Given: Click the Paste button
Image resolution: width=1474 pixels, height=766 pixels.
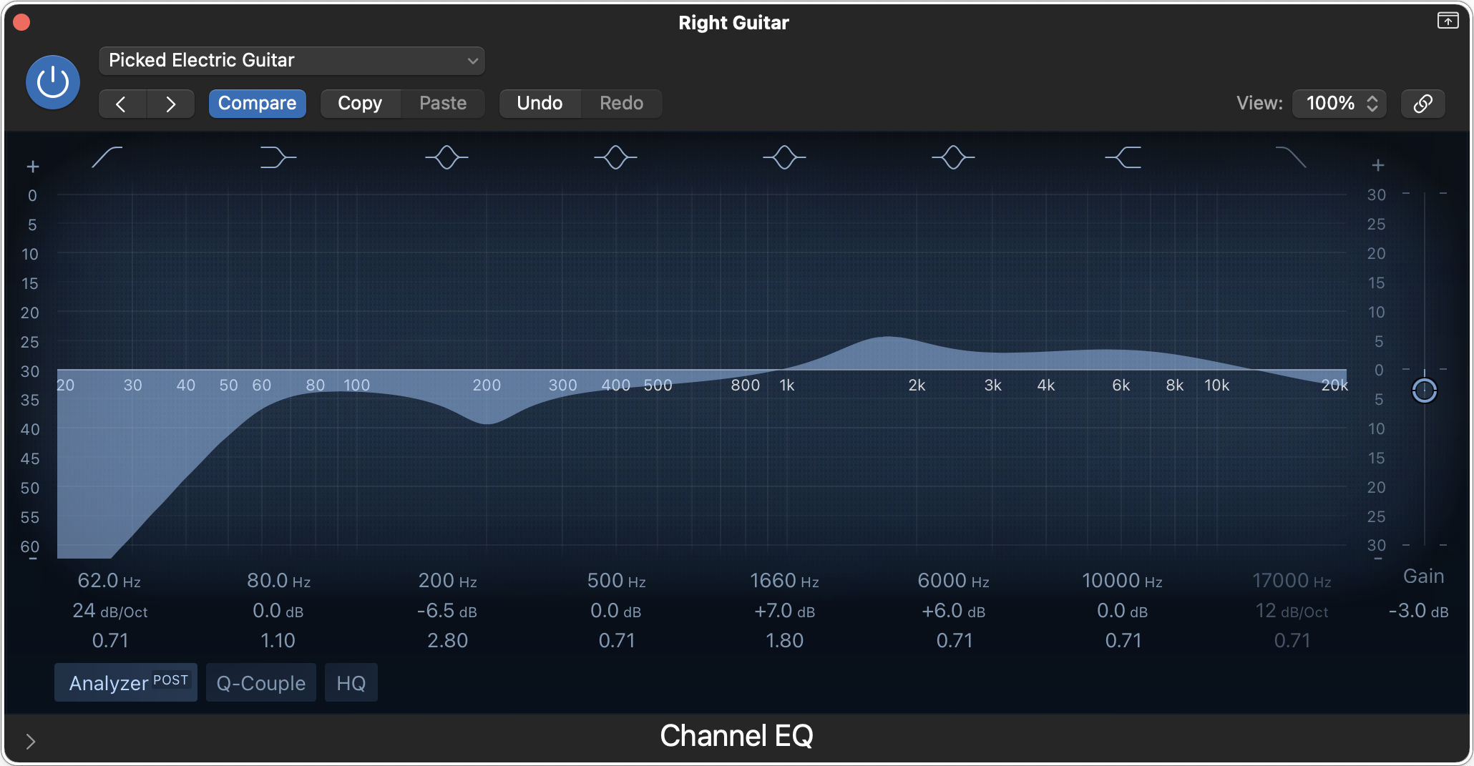Looking at the screenshot, I should click(443, 104).
